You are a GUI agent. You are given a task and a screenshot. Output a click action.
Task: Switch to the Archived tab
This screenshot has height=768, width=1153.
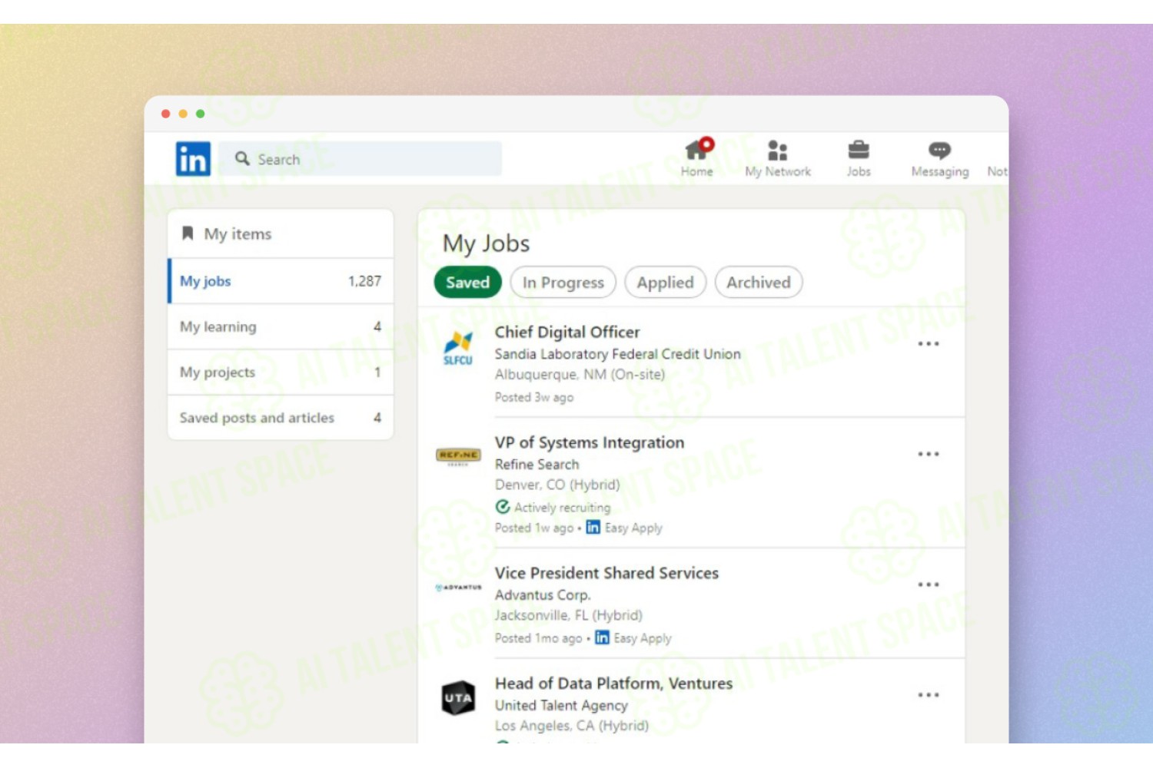click(759, 282)
